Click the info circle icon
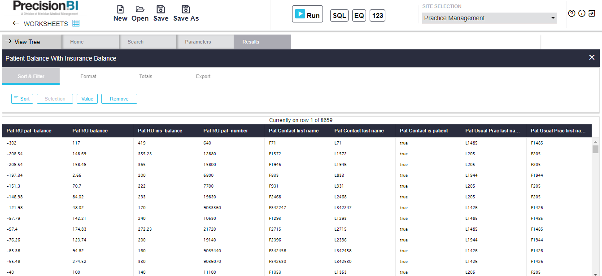 tap(582, 13)
